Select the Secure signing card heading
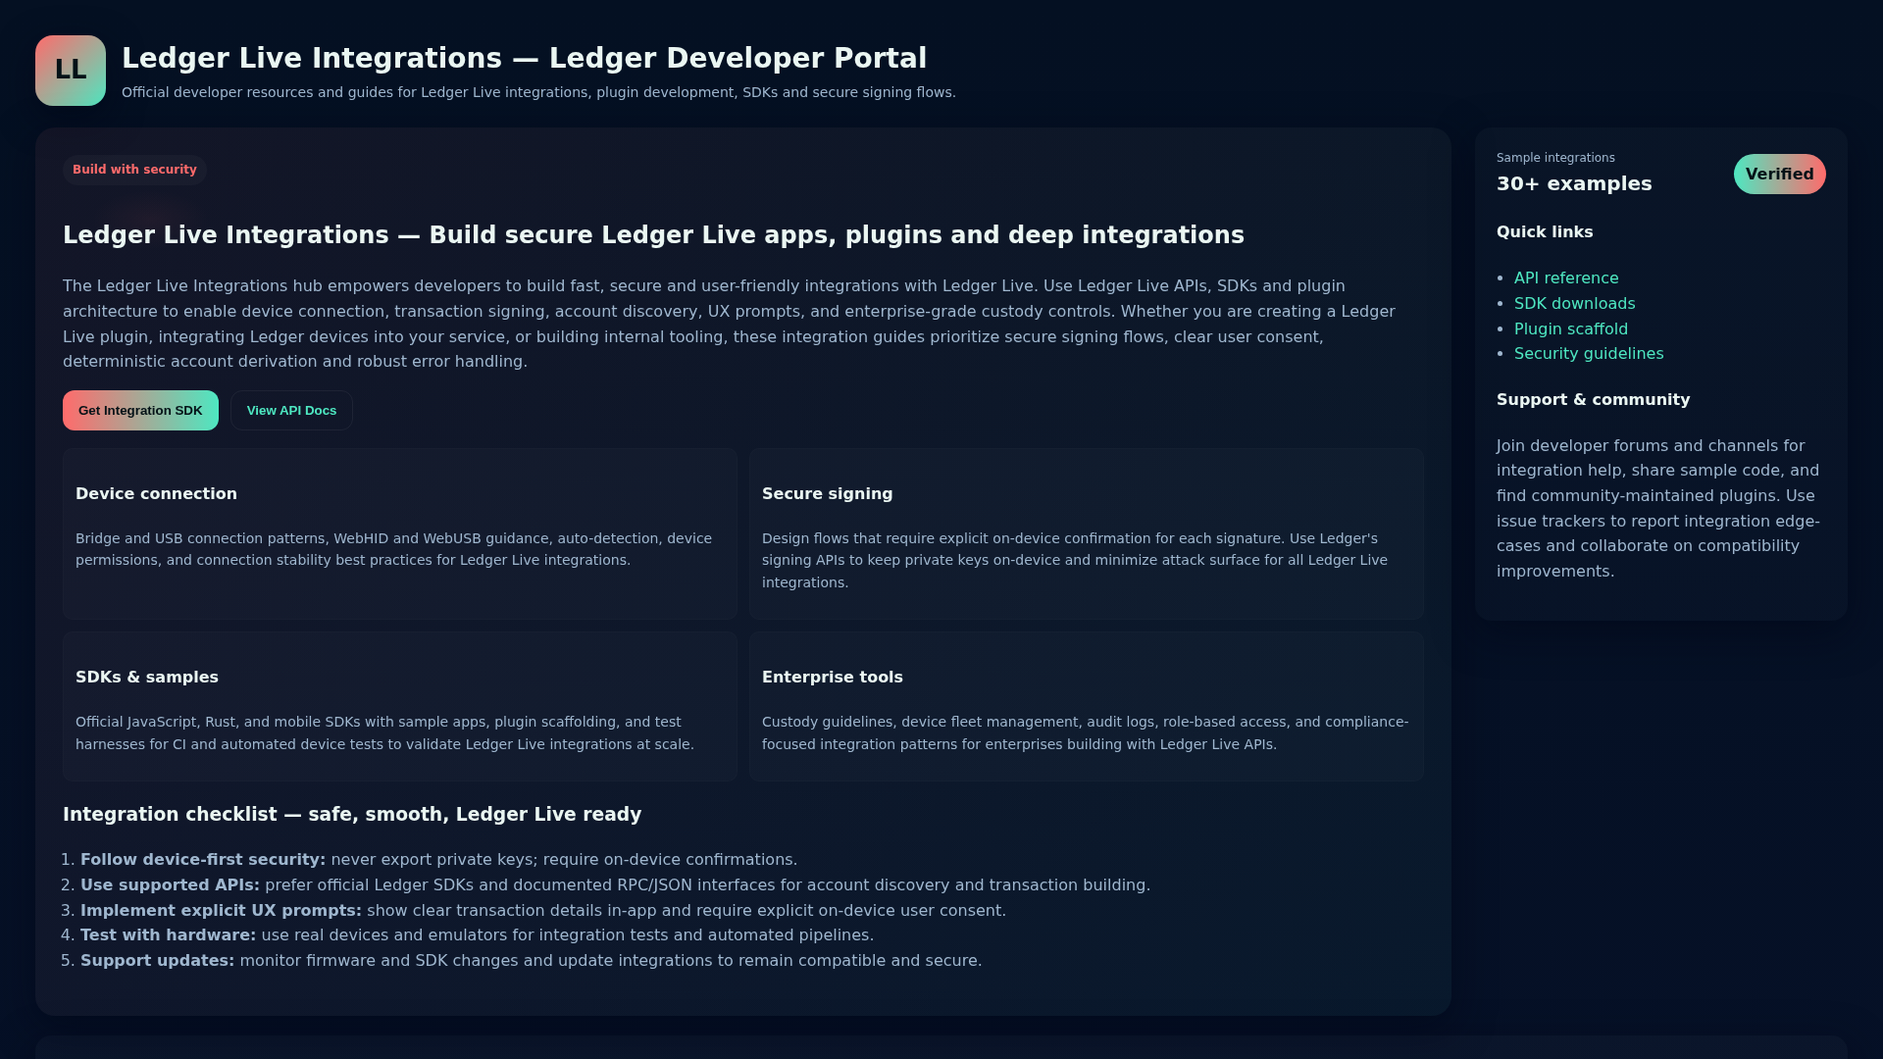This screenshot has height=1059, width=1883. (827, 494)
